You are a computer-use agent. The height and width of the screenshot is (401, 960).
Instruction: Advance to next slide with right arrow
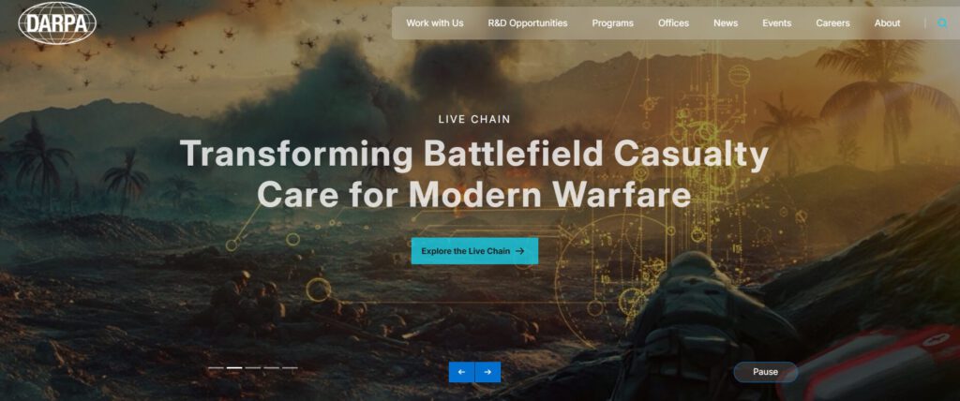[487, 372]
